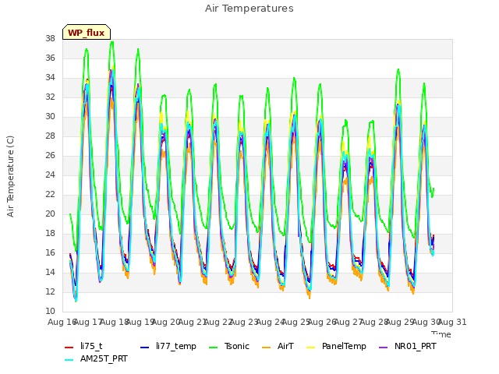Click the 16 y-axis tick label

coord(50,252)
